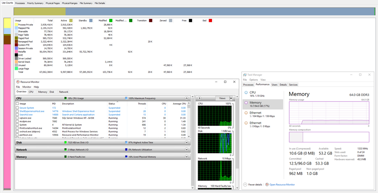Open the Network tab in Resource Monitor
The width and height of the screenshot is (378, 193).
(x=64, y=92)
